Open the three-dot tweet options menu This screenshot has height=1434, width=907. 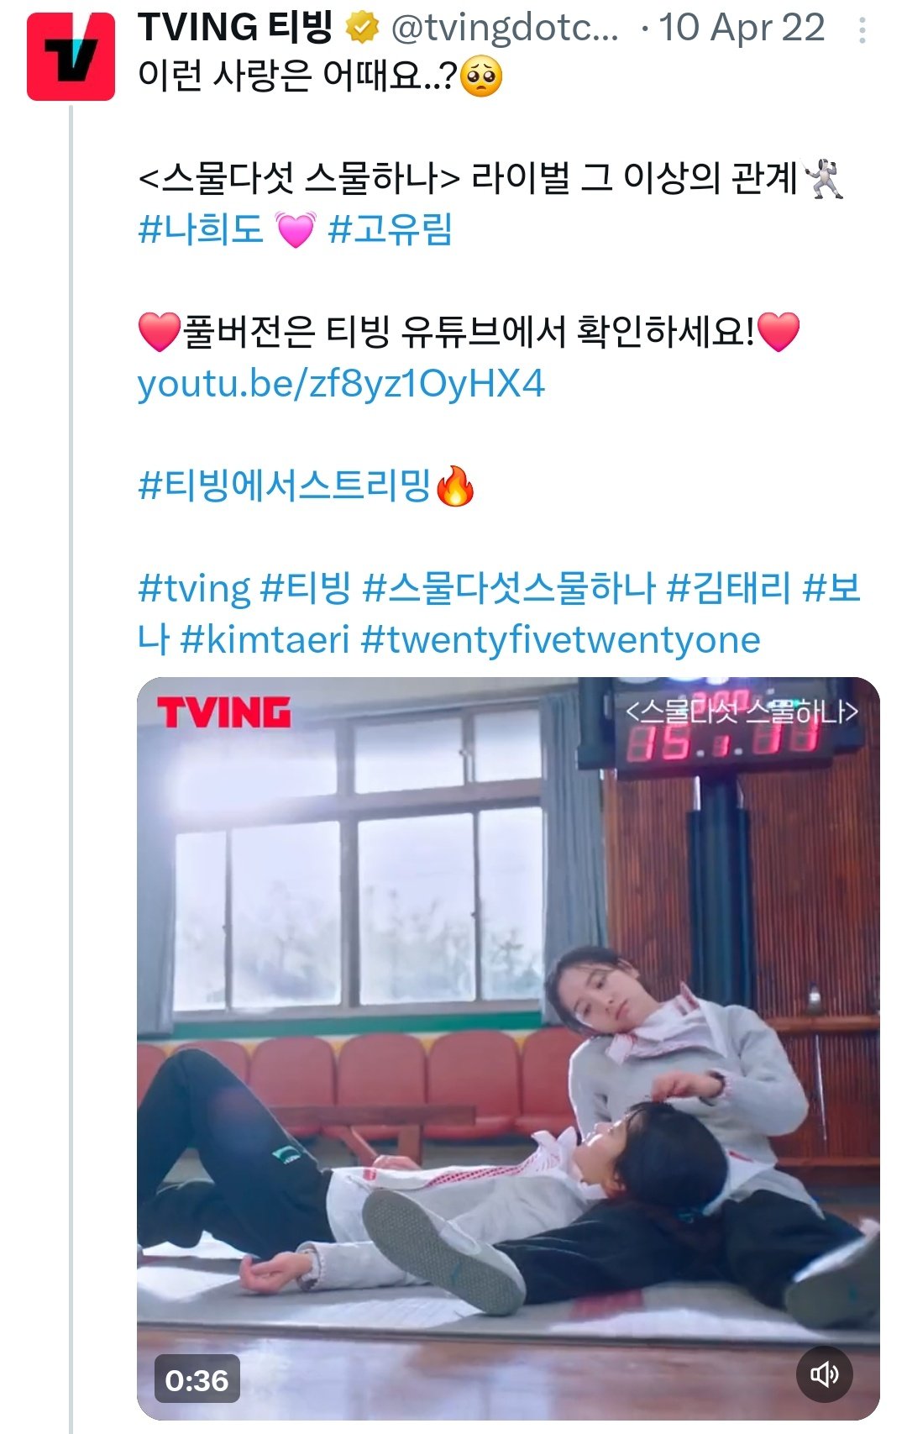(862, 30)
